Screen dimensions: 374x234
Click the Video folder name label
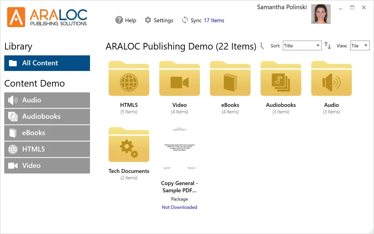tap(179, 105)
